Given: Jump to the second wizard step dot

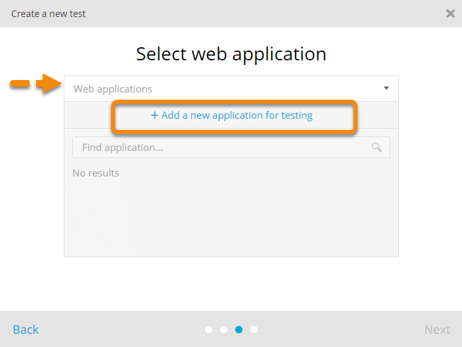Looking at the screenshot, I should coord(223,330).
